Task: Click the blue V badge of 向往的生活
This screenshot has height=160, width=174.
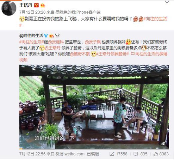Action: pyautogui.click(x=46, y=36)
